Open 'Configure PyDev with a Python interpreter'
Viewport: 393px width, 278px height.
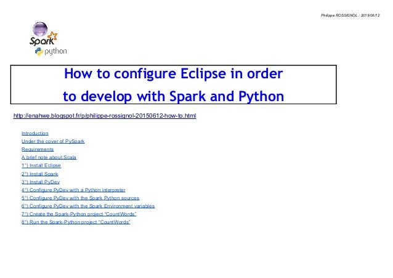pyautogui.click(x=73, y=190)
